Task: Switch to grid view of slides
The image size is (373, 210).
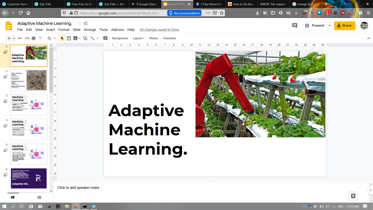Action: (31, 197)
